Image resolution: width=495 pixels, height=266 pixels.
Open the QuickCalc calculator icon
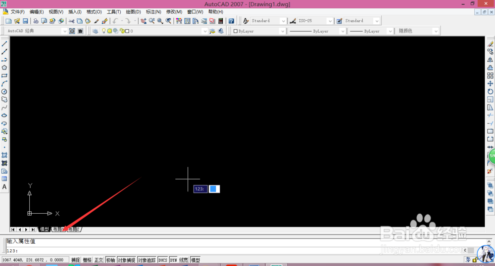pyautogui.click(x=221, y=21)
